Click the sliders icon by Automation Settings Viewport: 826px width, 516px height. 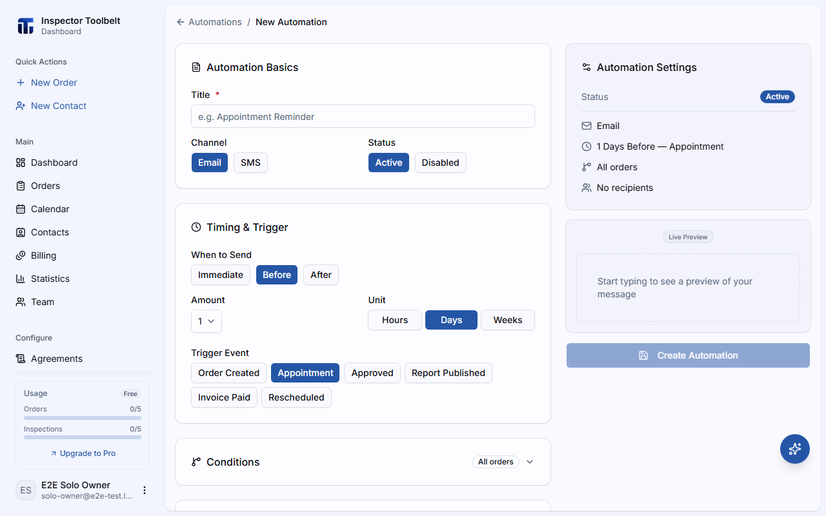[587, 67]
